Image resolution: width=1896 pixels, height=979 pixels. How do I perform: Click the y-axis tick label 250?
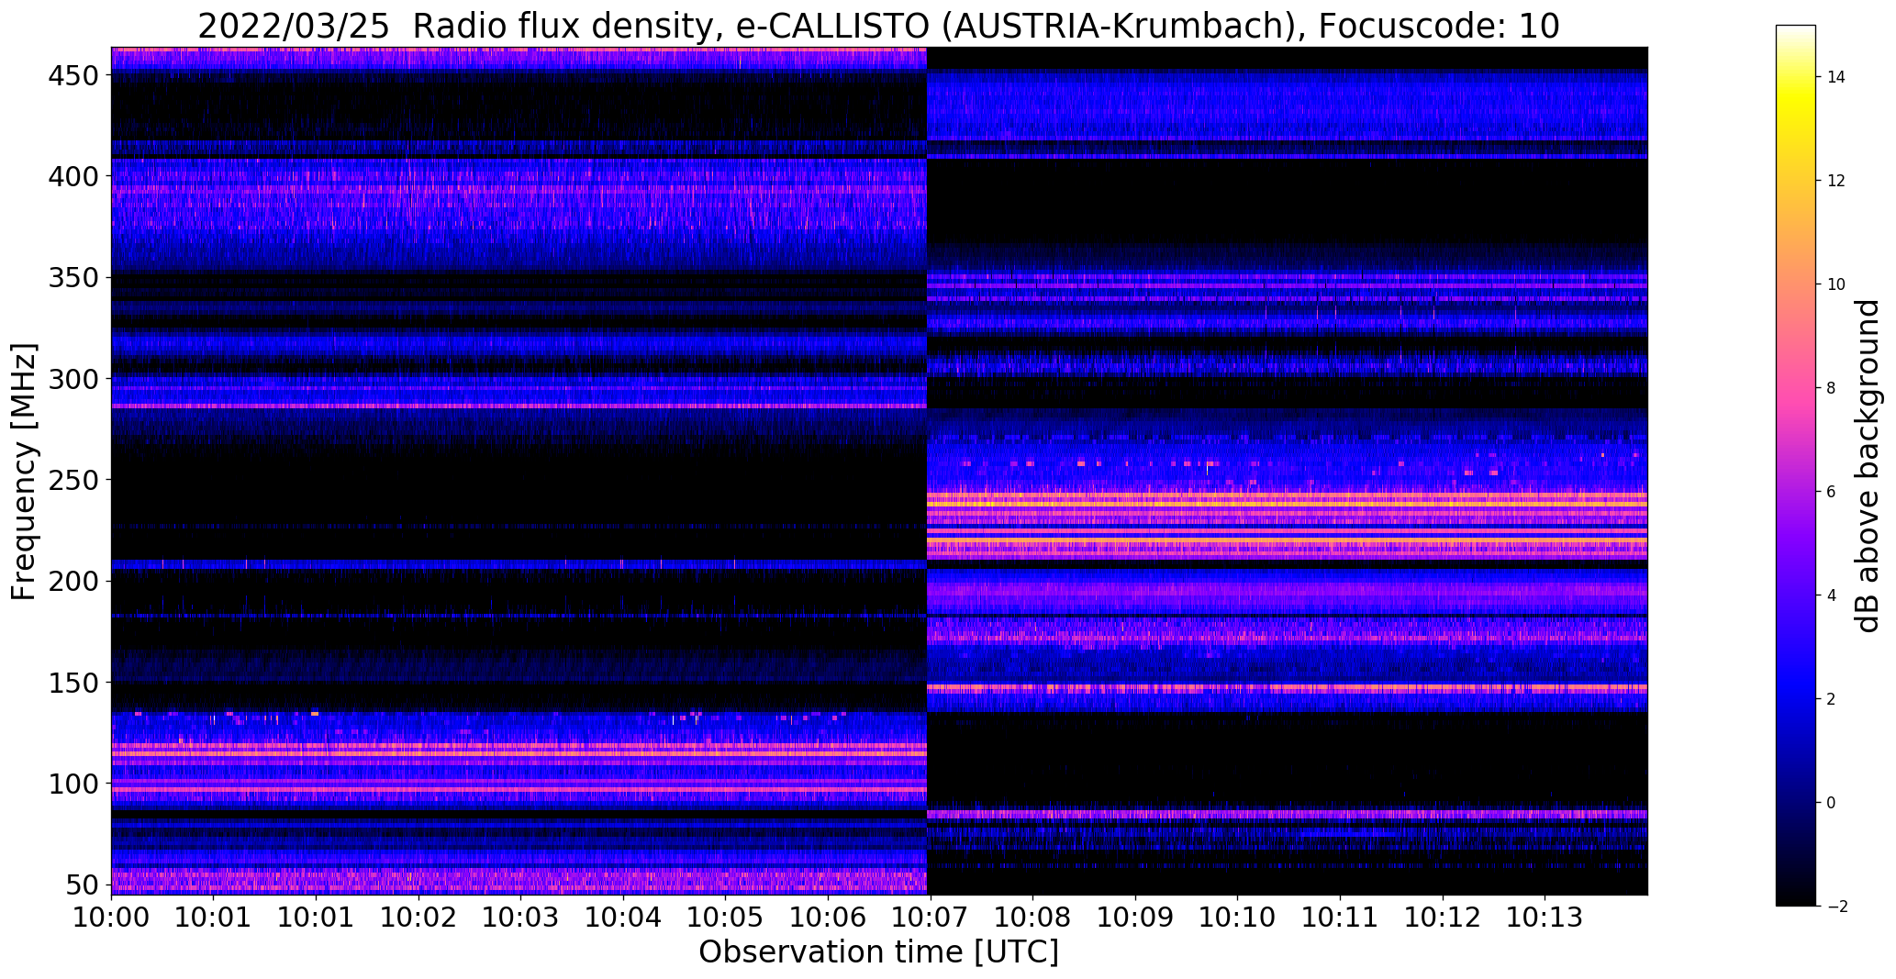[72, 480]
